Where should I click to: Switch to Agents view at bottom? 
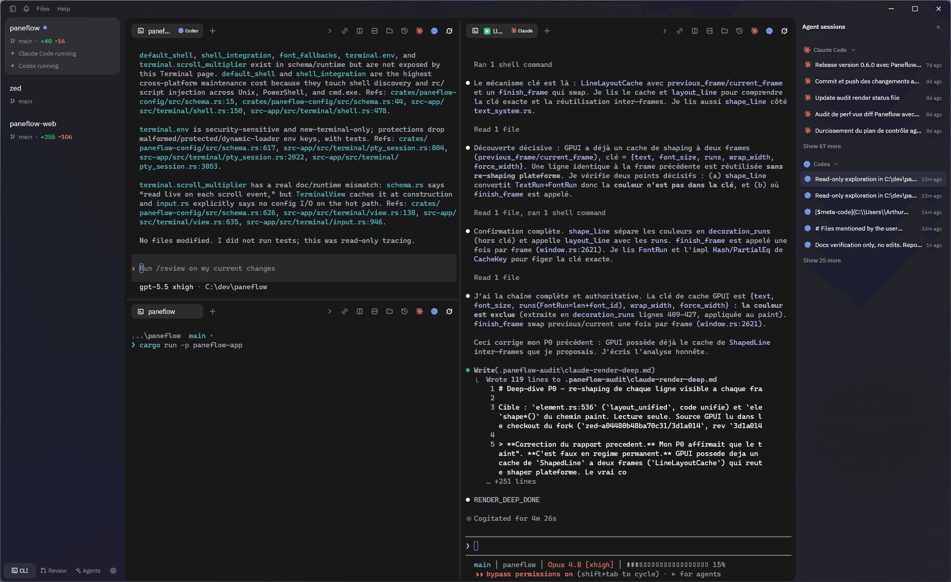pyautogui.click(x=88, y=571)
